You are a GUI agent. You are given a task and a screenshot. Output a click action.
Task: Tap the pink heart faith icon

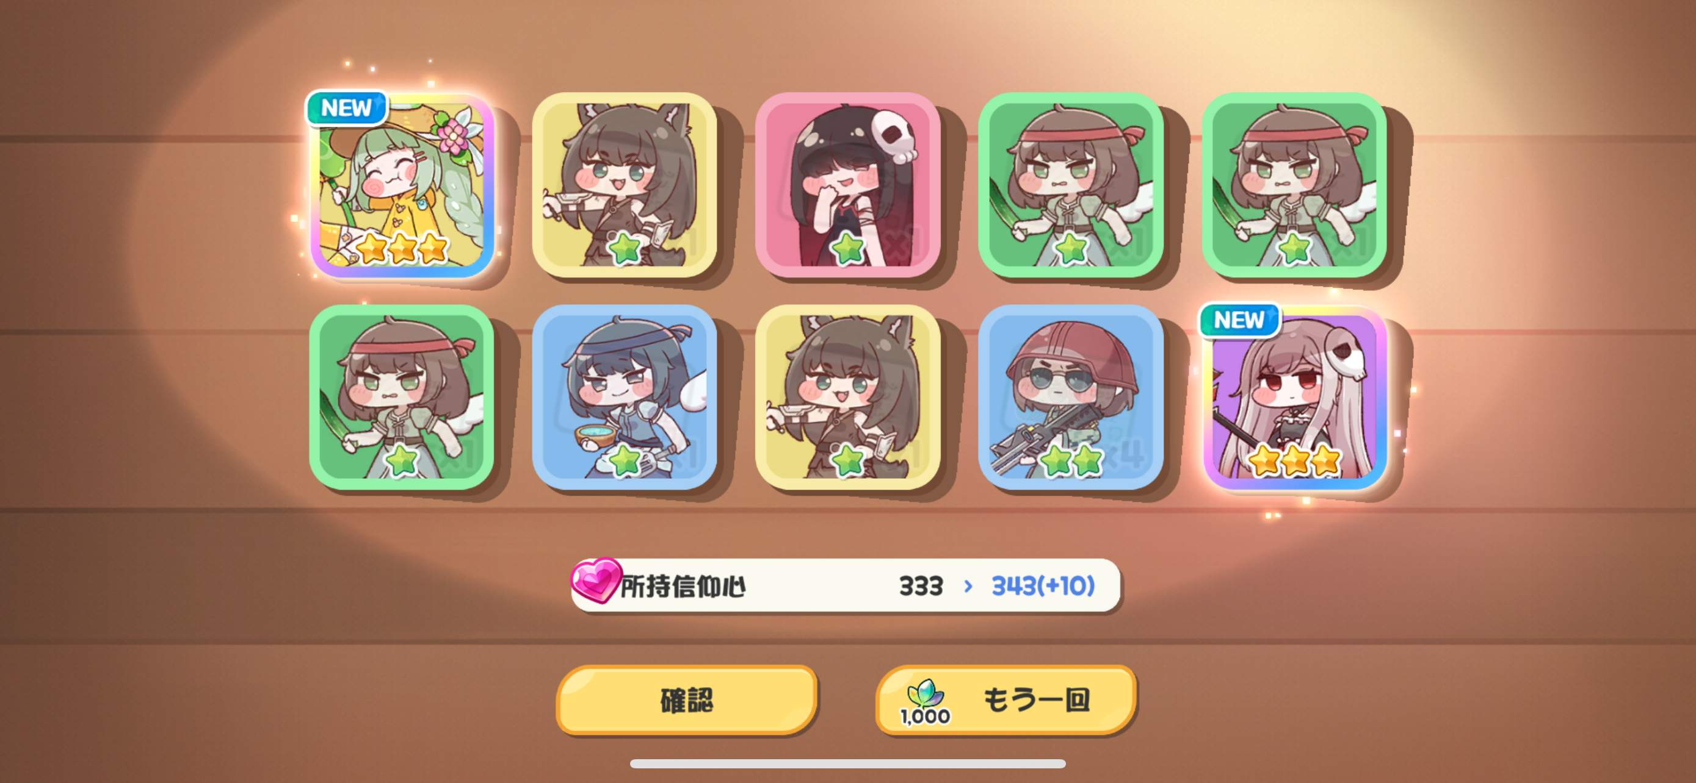[x=595, y=580]
